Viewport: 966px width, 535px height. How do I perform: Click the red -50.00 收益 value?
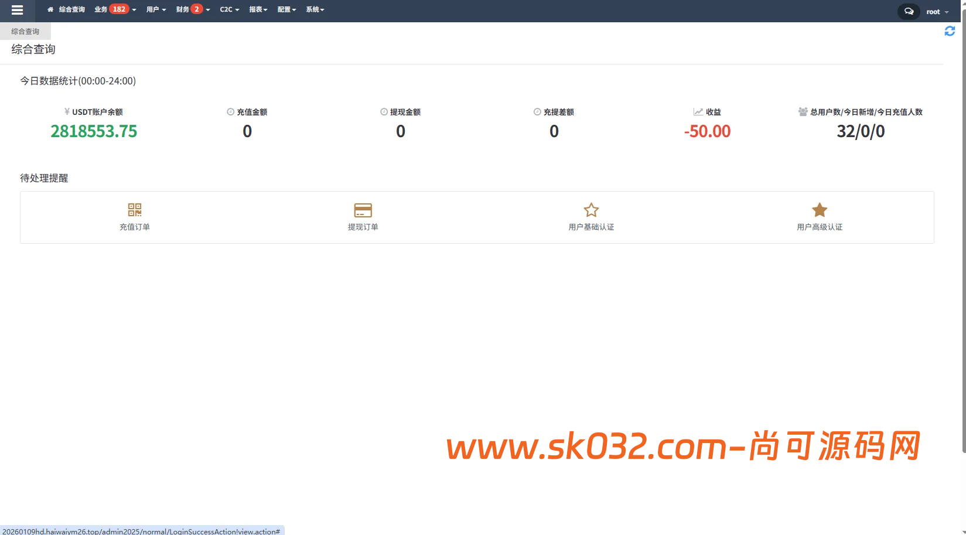pyautogui.click(x=706, y=131)
